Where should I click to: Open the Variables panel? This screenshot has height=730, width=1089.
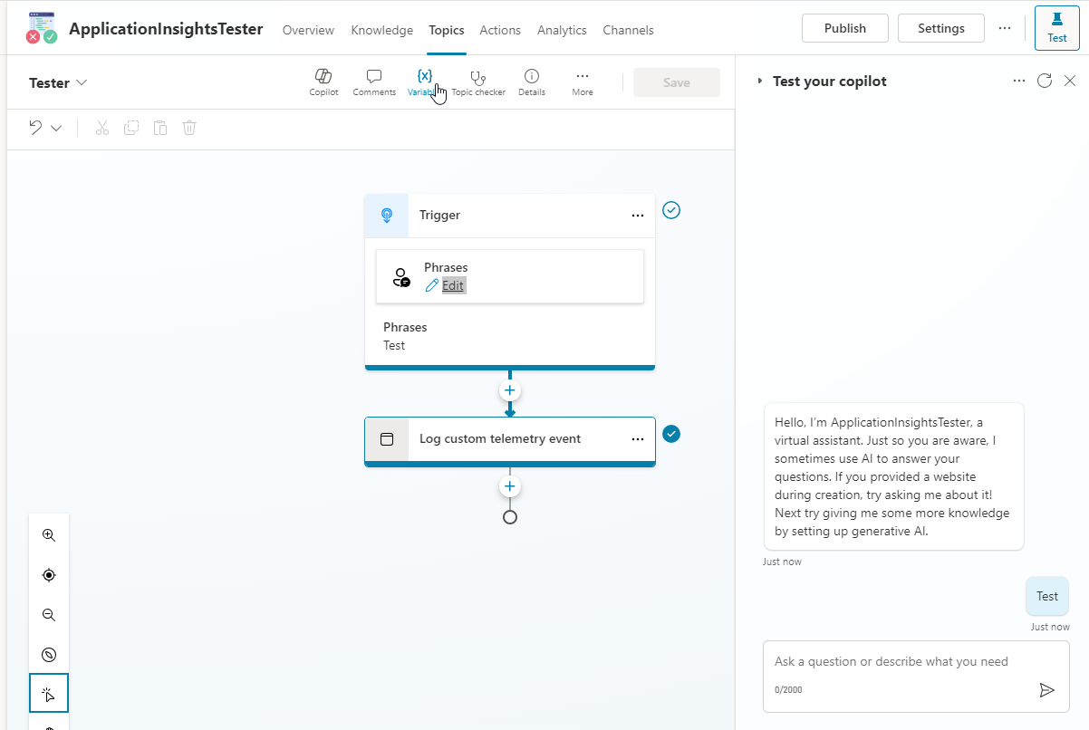tap(424, 82)
